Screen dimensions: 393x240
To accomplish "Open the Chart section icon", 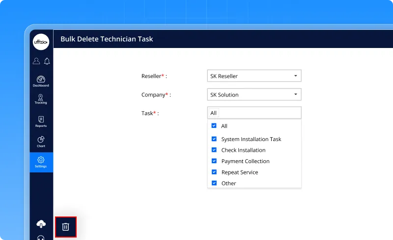I will click(x=41, y=142).
